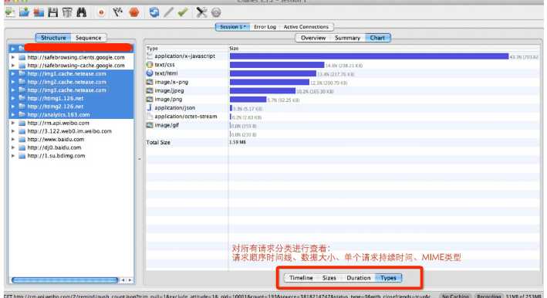Select the Sequence view tab
This screenshot has width=547, height=298.
click(x=89, y=38)
